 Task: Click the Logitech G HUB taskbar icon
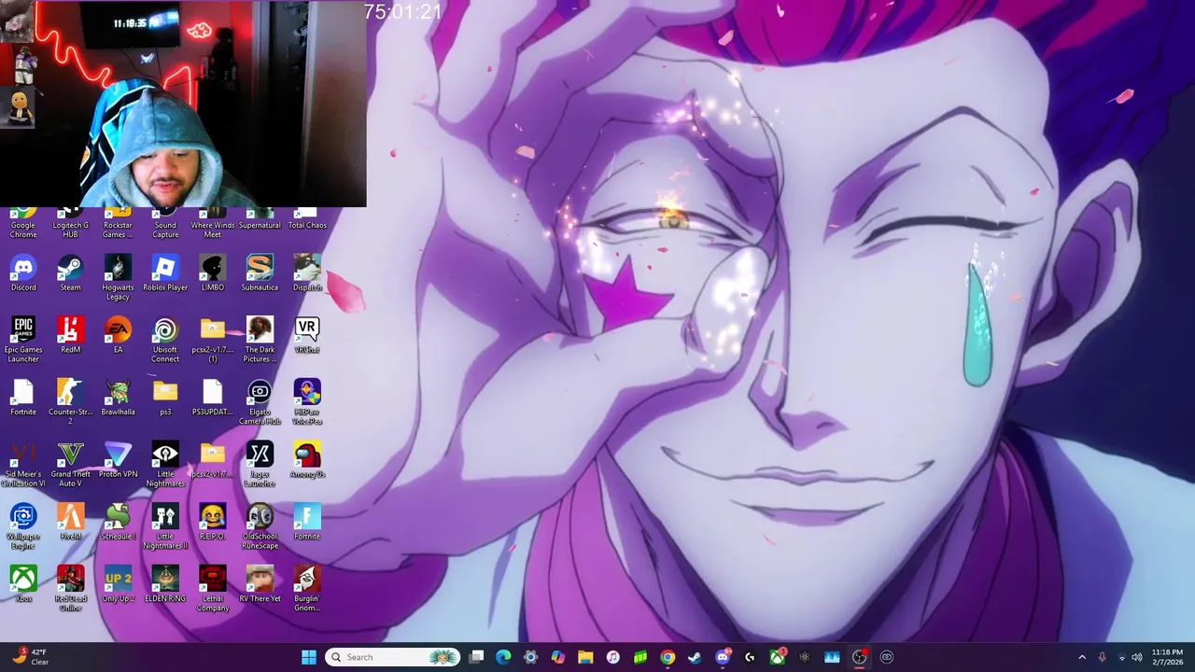(750, 657)
